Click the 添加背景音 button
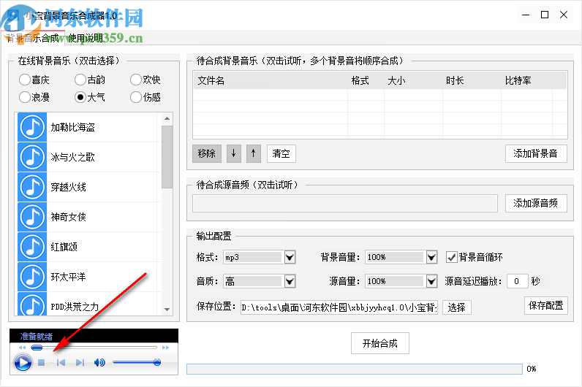 [x=536, y=153]
